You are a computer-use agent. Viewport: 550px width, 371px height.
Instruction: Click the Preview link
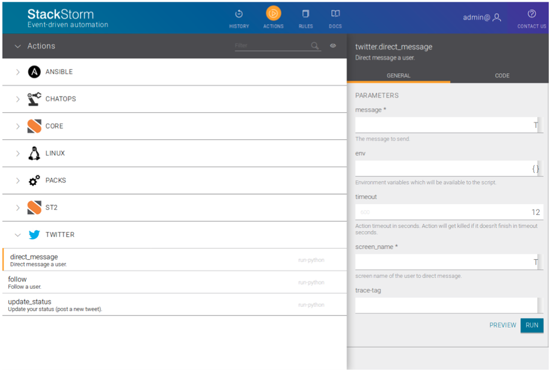point(503,325)
